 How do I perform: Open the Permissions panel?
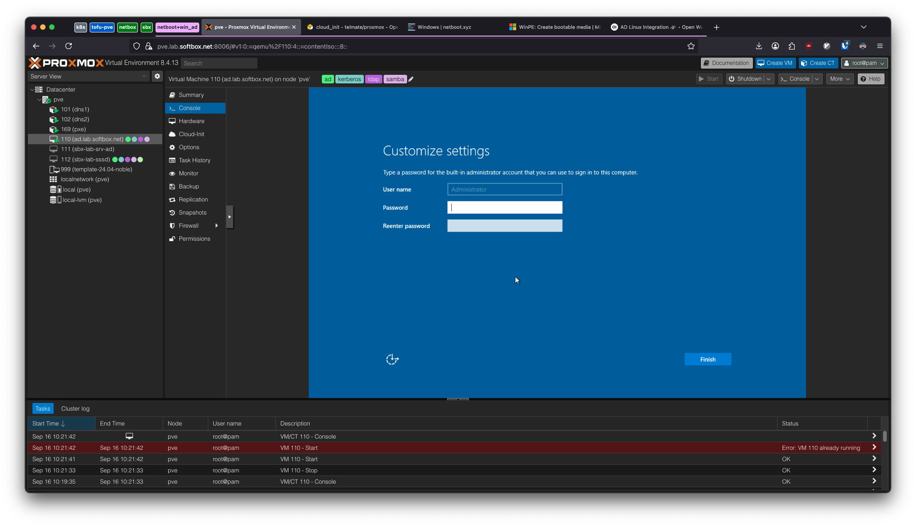(194, 238)
